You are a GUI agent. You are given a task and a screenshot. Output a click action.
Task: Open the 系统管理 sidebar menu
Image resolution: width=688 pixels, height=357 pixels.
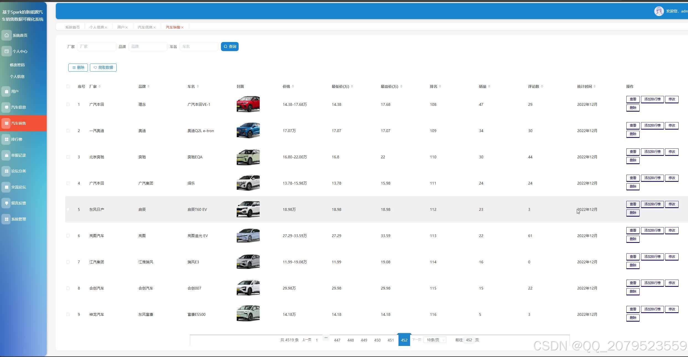point(18,219)
